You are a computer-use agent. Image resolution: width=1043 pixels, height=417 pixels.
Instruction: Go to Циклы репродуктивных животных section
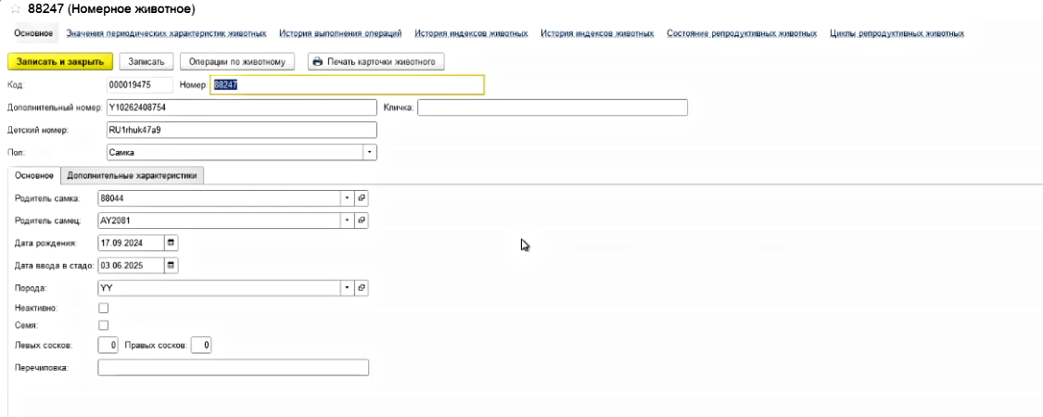pyautogui.click(x=897, y=34)
